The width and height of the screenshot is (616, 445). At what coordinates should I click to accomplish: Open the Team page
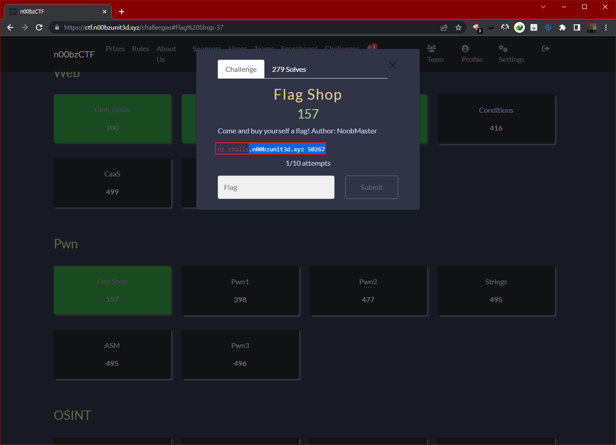click(x=435, y=54)
